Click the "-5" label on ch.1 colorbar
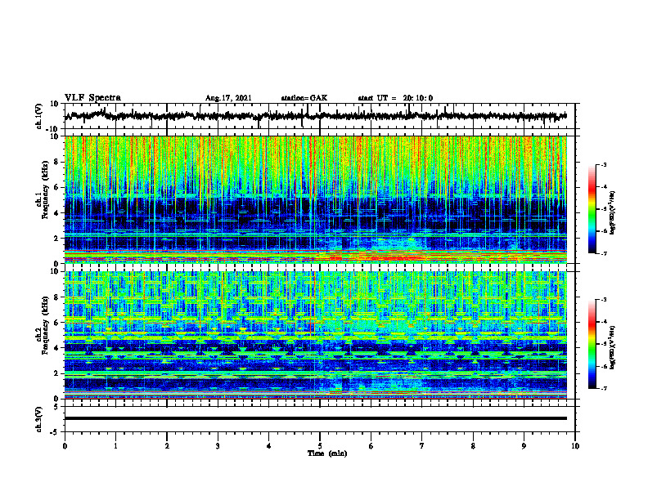The width and height of the screenshot is (648, 500). click(603, 209)
